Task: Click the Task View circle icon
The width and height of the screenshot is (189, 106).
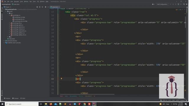Action: point(41,104)
